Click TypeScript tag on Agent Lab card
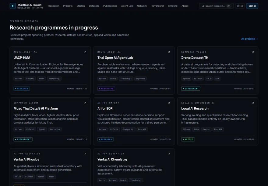The image size is (268, 186). (126, 79)
